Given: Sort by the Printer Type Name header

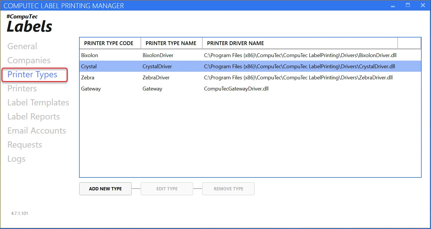Looking at the screenshot, I should [171, 43].
